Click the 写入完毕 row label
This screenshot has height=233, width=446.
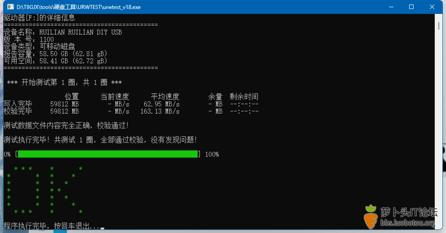point(18,104)
